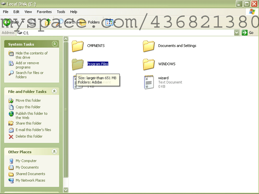Click the red X Delete folder icon

coord(11,136)
